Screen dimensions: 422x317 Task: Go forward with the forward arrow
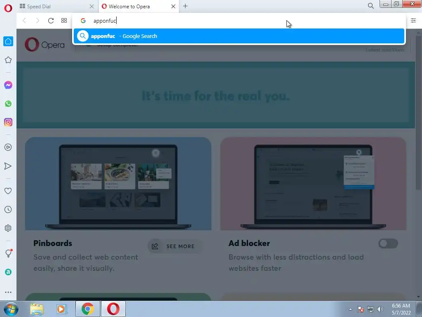[38, 21]
